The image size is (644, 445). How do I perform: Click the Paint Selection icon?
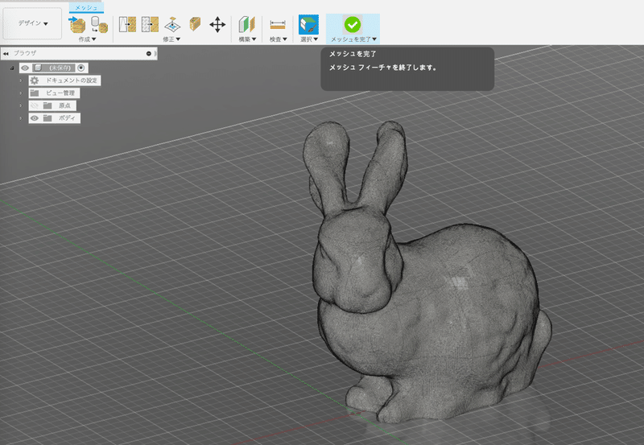click(x=308, y=25)
